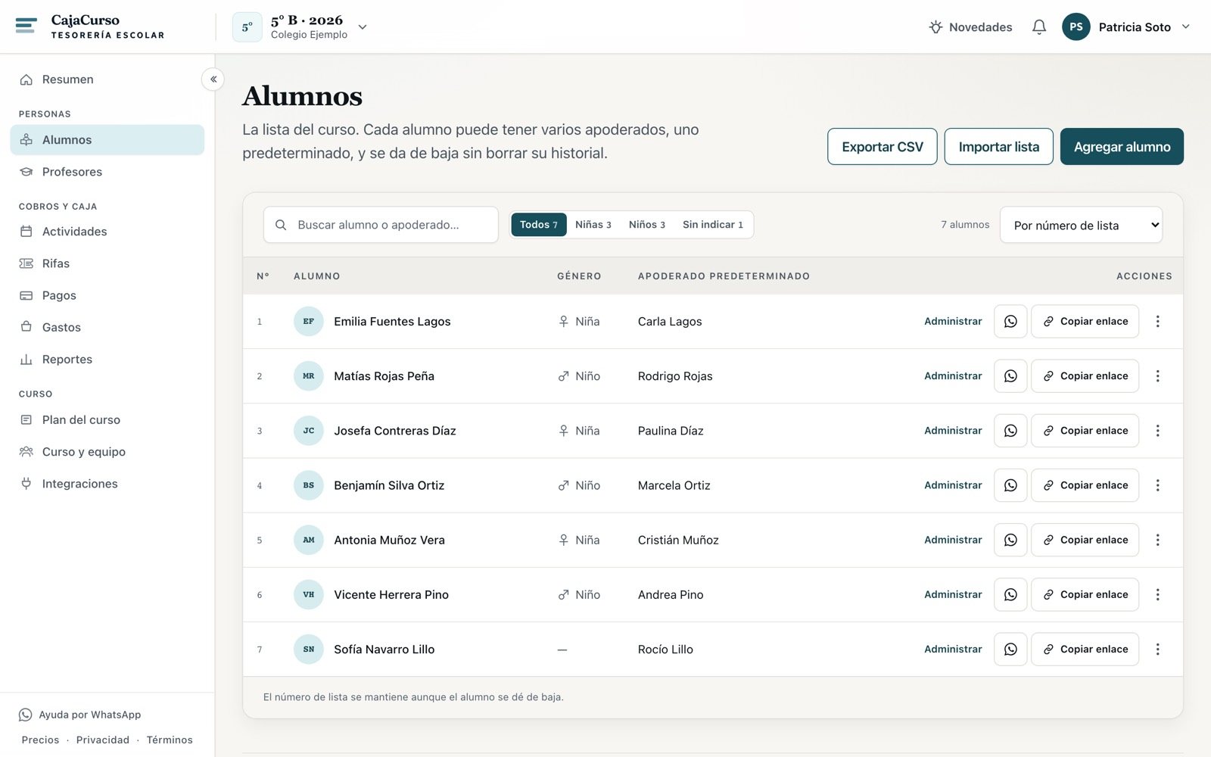Viewport: 1211px width, 757px height.
Task: Copy link for Antonia Muñoz Vera
Action: tap(1085, 540)
